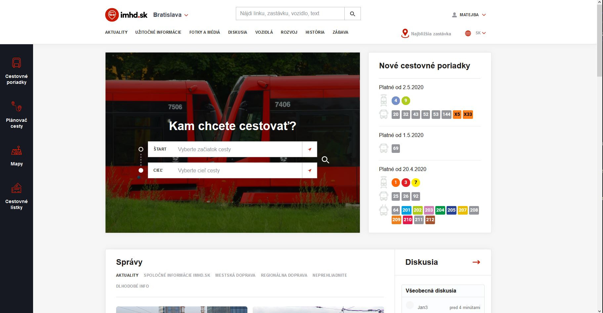
Task: Find the nearest stop via Najbližšia zastávka
Action: click(x=426, y=34)
